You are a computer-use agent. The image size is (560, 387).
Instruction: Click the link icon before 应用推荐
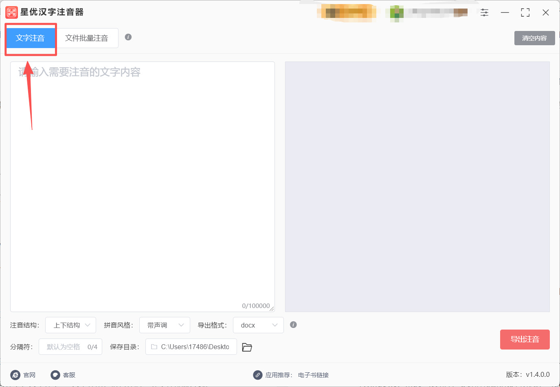[x=257, y=375]
